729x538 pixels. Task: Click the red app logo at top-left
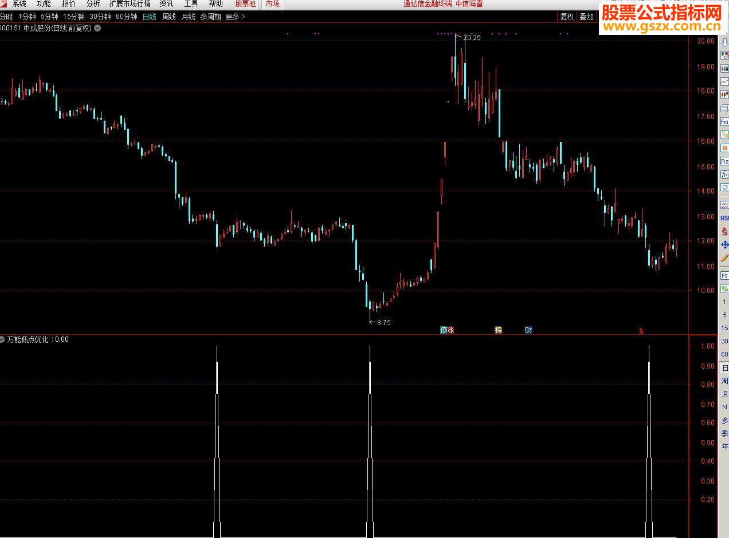click(2, 3)
